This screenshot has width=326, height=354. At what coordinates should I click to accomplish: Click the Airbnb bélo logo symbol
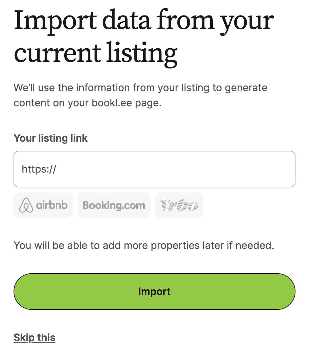(26, 205)
